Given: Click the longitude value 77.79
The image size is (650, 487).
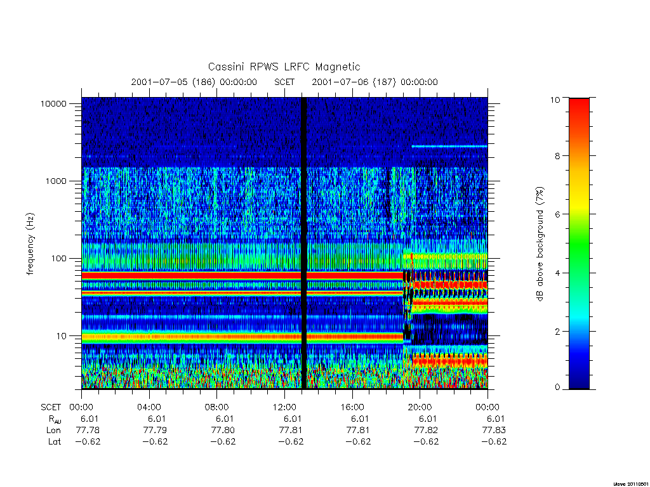Looking at the screenshot, I should (x=155, y=431).
